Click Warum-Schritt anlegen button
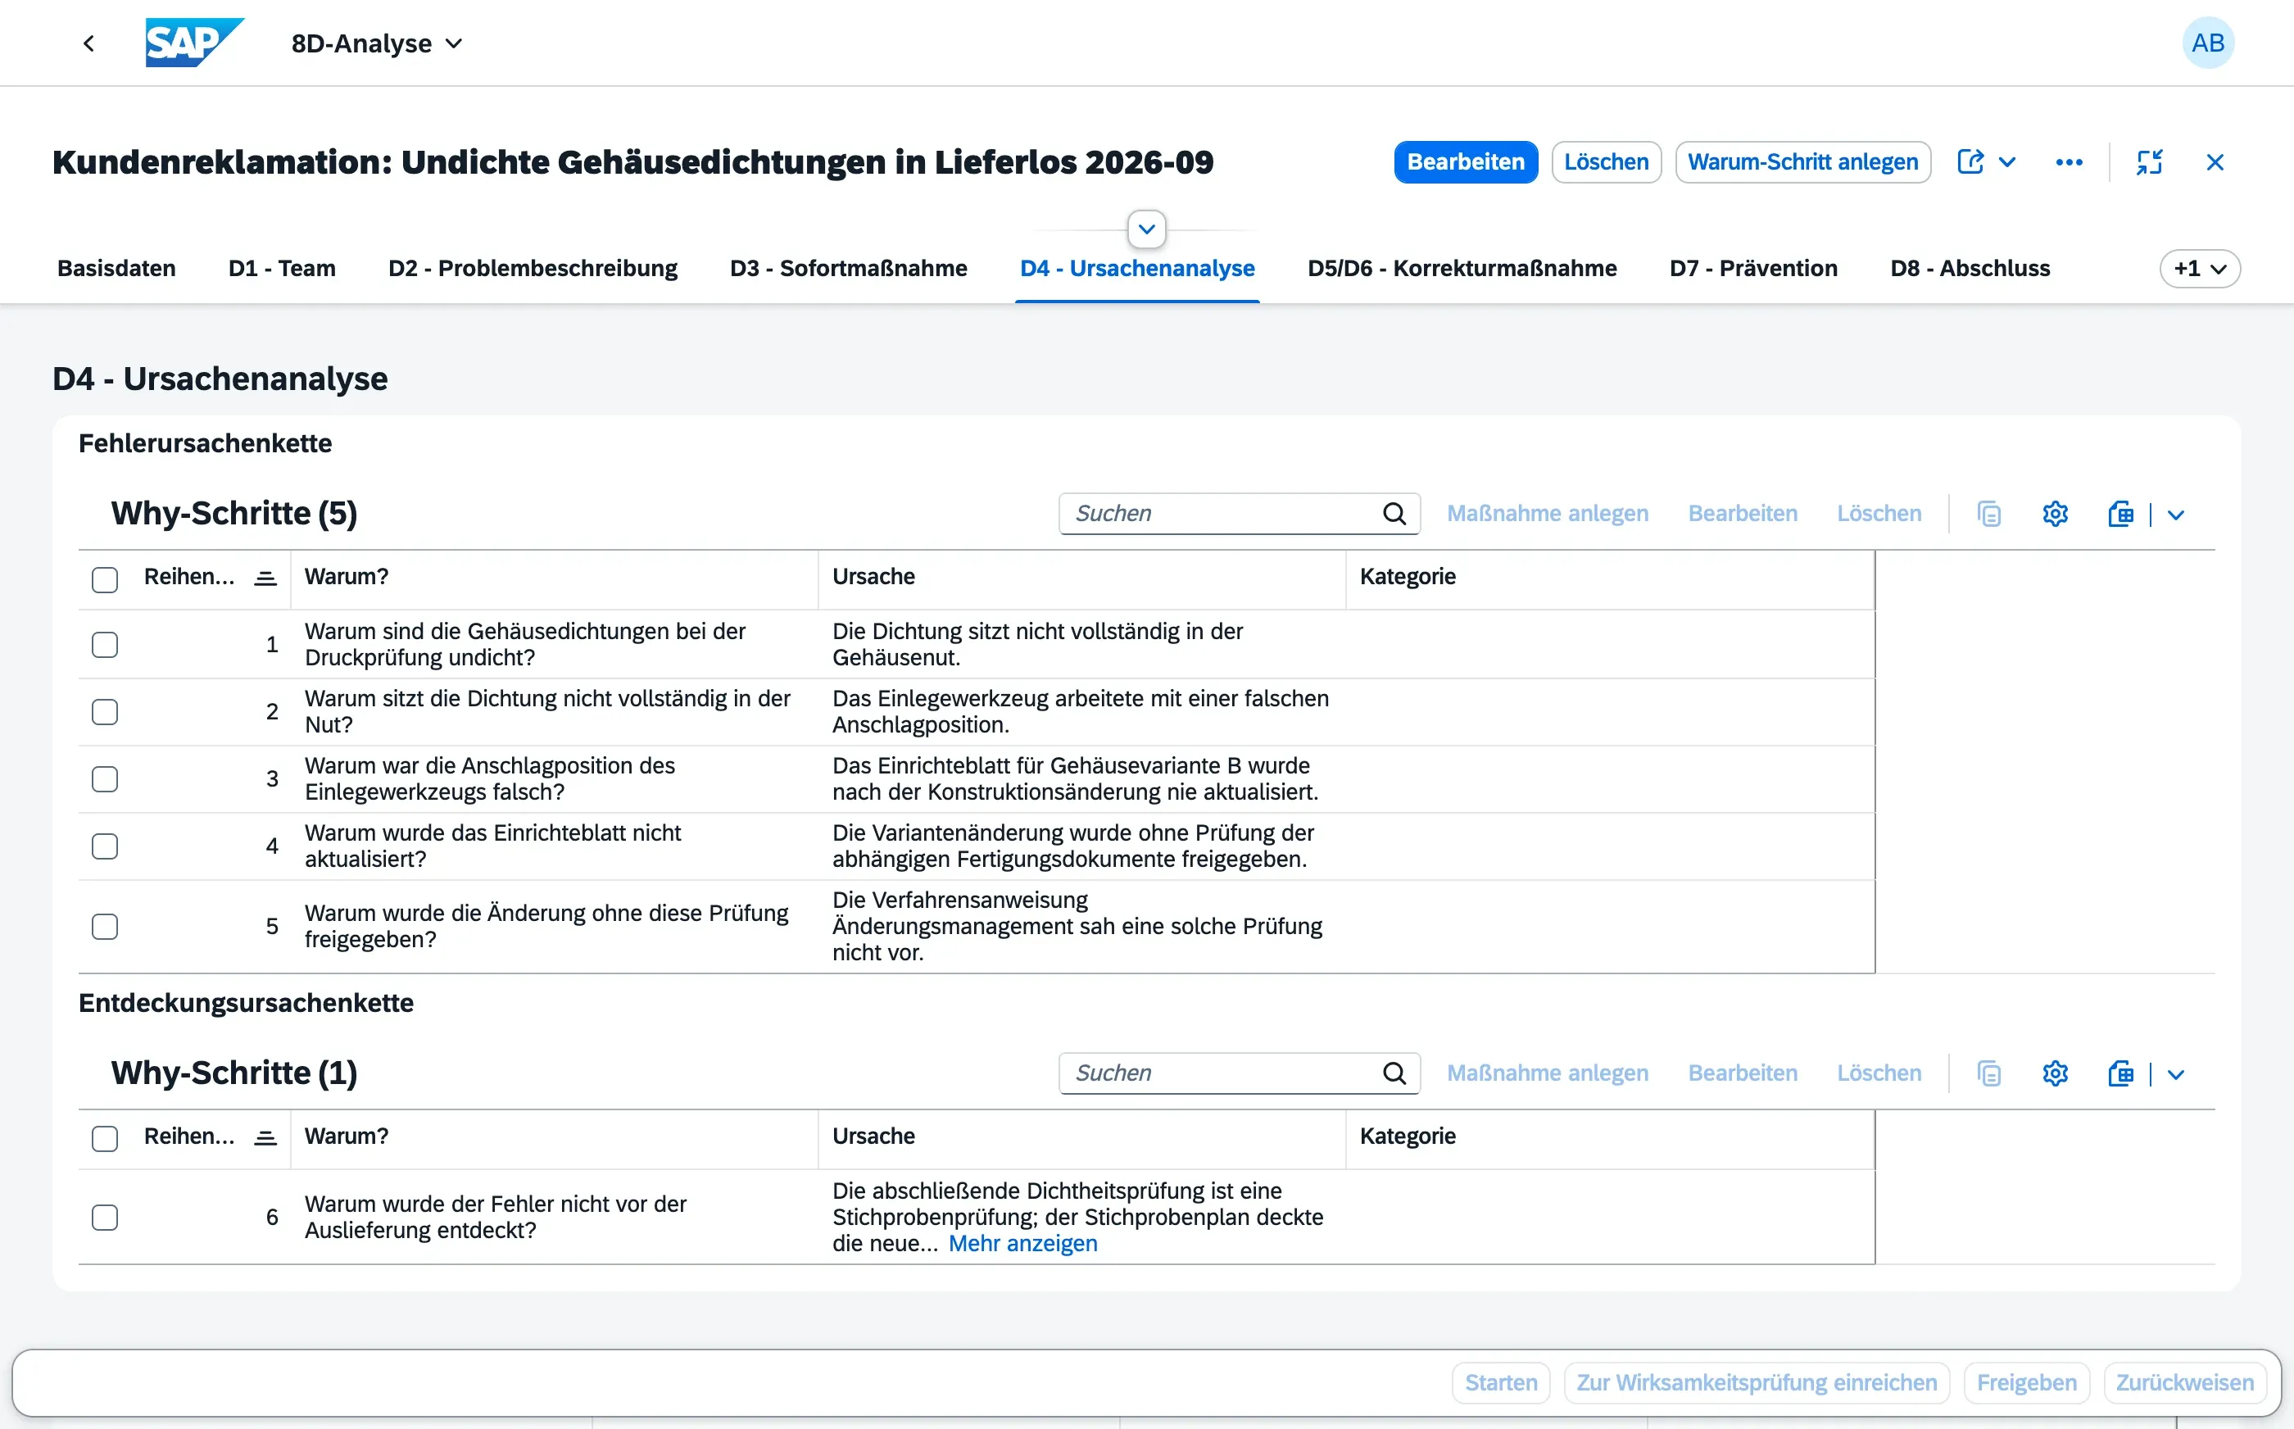 [1802, 162]
